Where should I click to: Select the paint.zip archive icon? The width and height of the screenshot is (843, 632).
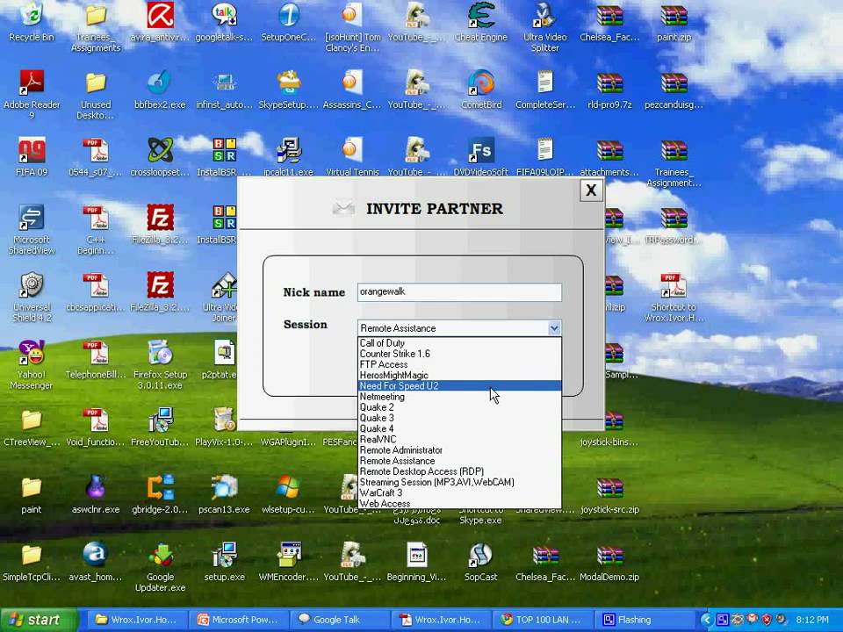(674, 23)
